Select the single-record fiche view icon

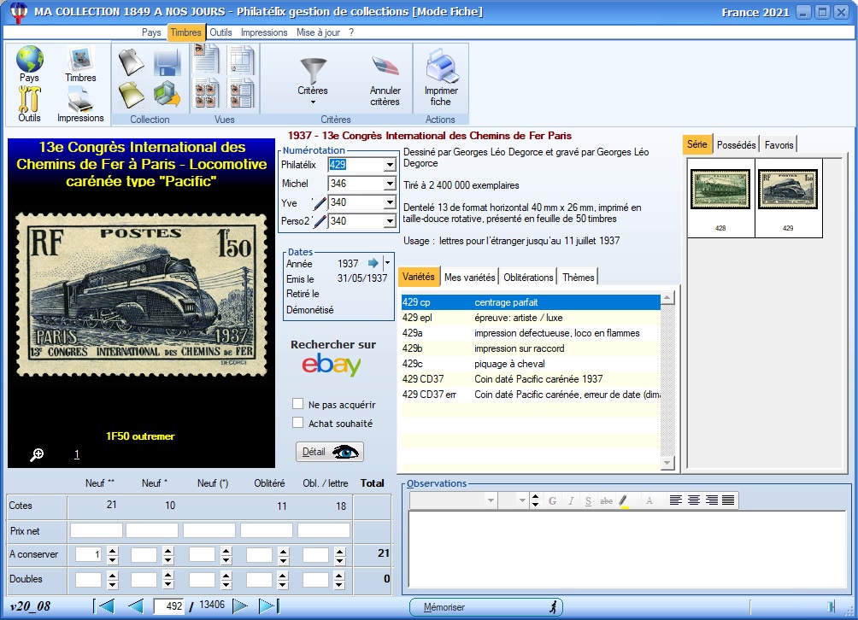pos(206,59)
